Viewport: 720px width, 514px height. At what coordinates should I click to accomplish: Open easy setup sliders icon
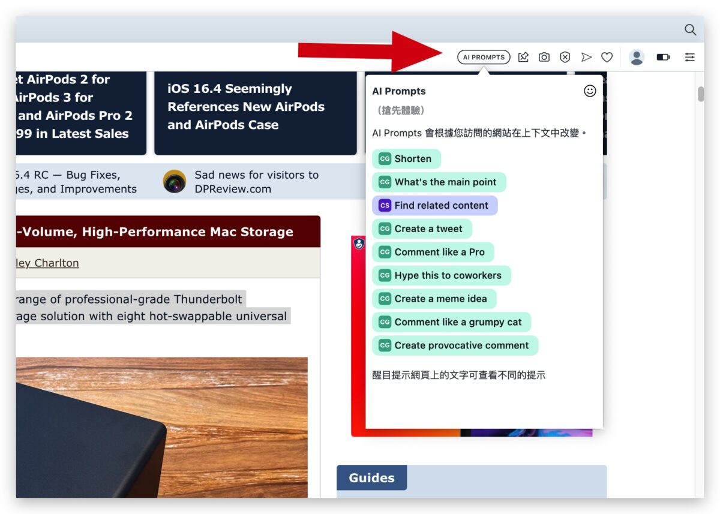pos(690,57)
